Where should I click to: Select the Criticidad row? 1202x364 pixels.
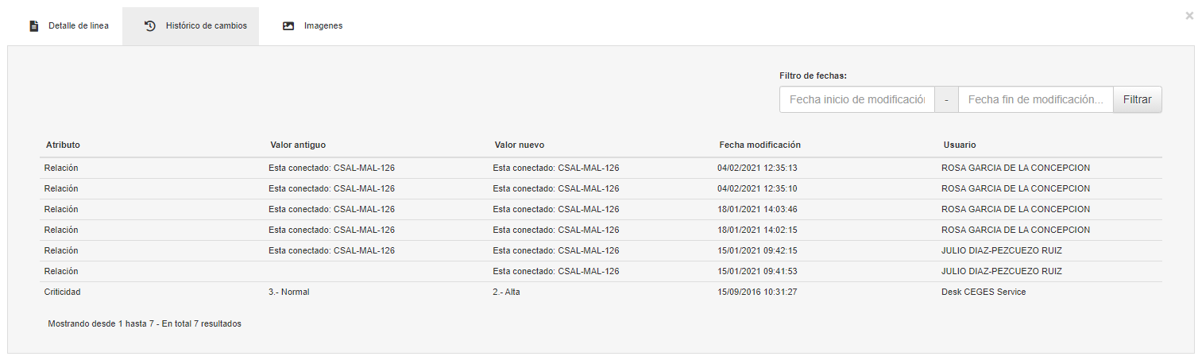click(x=601, y=292)
